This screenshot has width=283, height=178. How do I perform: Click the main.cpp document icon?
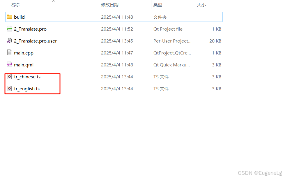[10, 52]
